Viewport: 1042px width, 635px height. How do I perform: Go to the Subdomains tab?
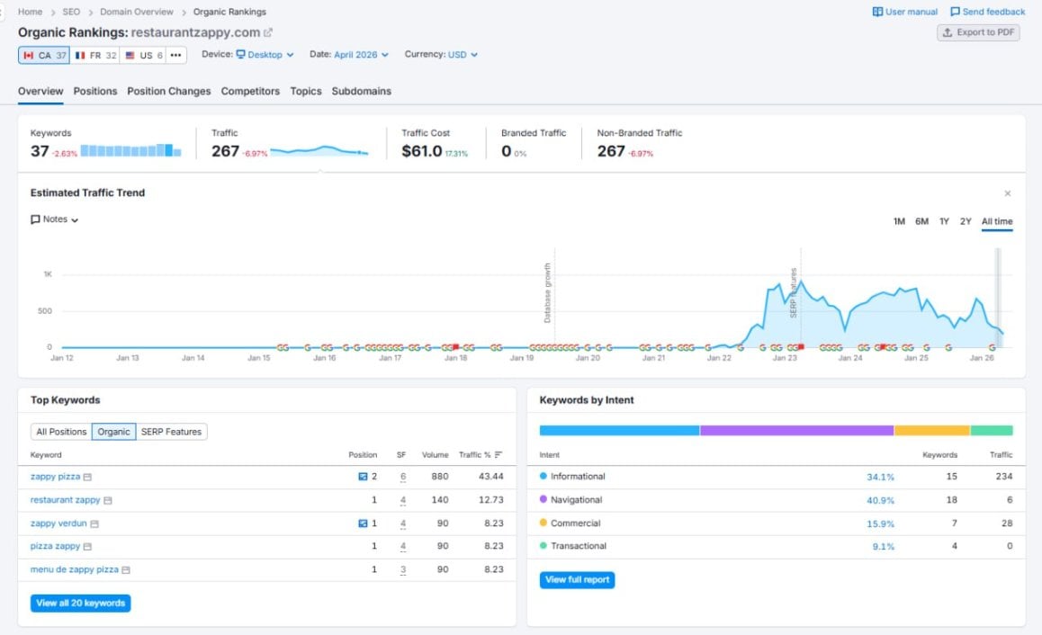[x=362, y=91]
